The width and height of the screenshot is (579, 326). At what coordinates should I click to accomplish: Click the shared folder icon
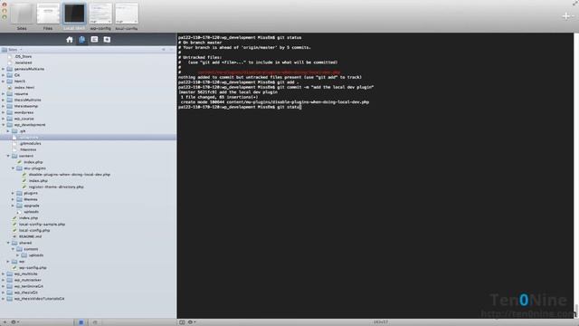click(x=14, y=243)
